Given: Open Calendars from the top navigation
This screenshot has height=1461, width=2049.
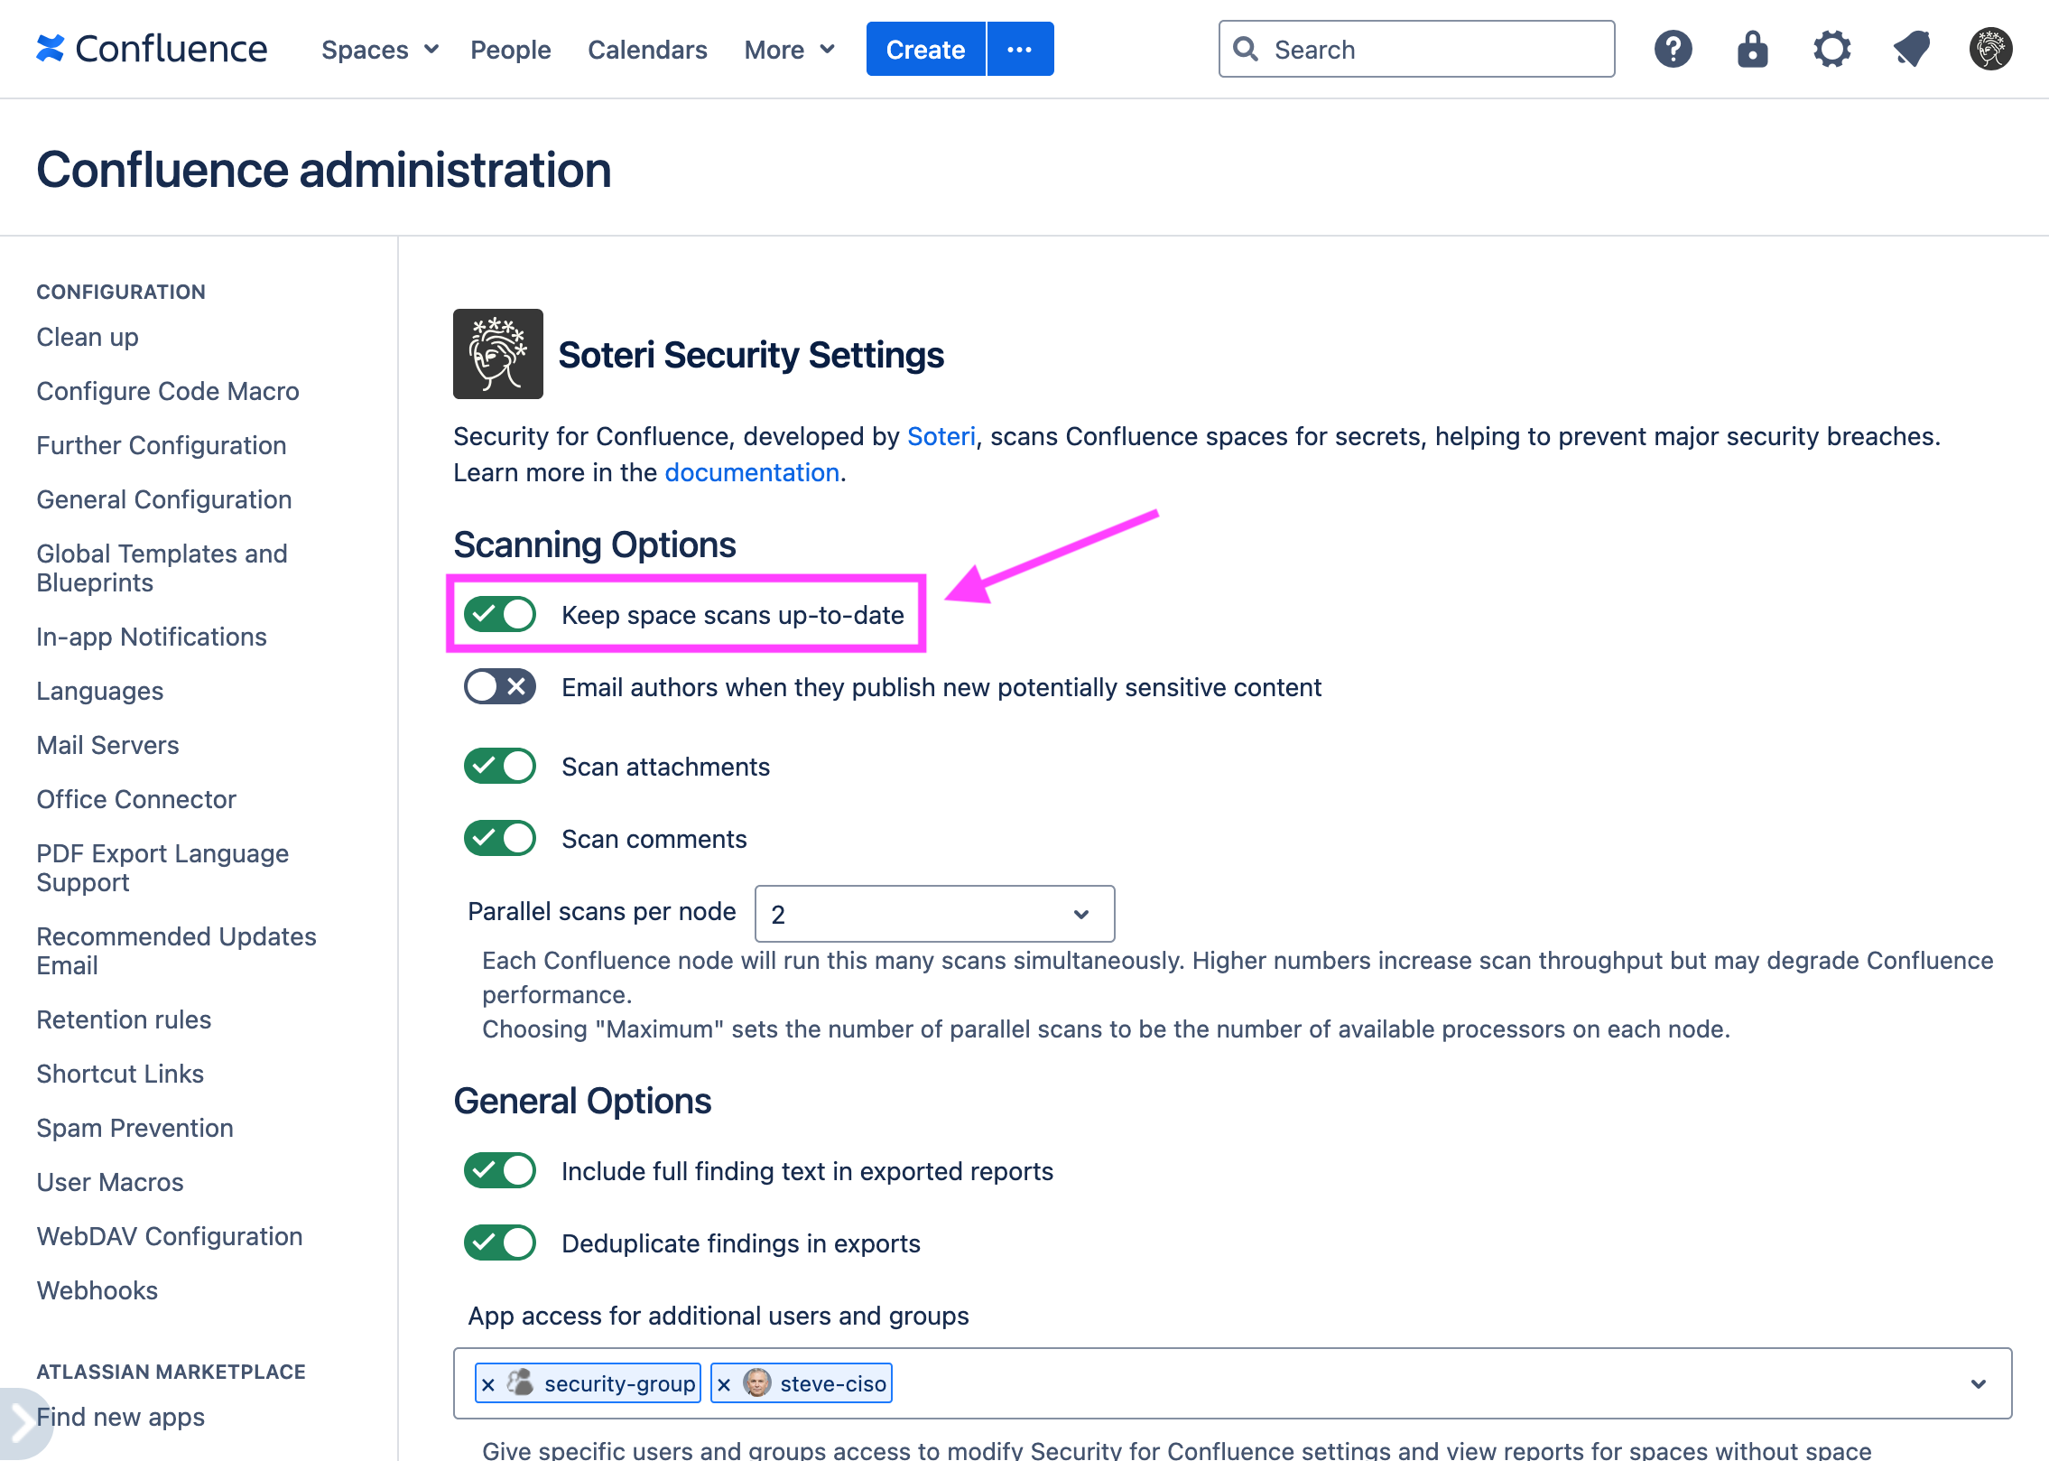Looking at the screenshot, I should [646, 50].
